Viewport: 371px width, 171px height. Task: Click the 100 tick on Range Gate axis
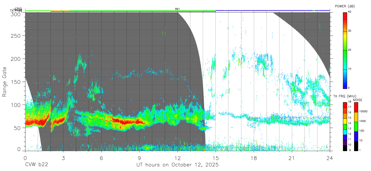16,105
